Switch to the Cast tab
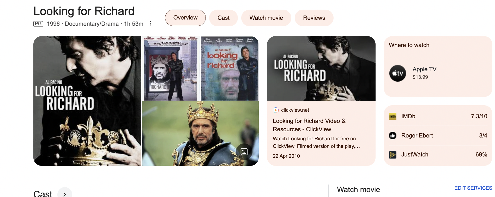495x197 pixels. tap(224, 18)
